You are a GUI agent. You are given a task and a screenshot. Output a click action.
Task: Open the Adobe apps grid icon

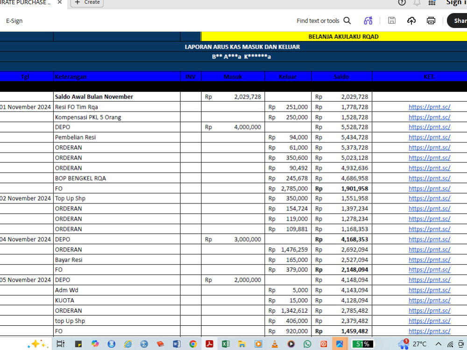pos(432,3)
